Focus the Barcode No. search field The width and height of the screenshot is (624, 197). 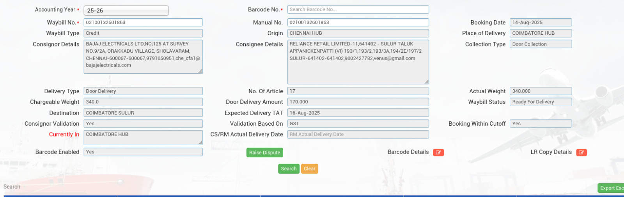click(x=358, y=9)
